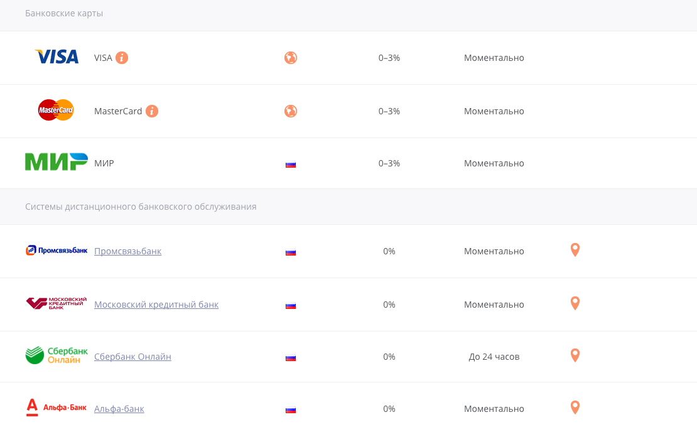Open the info icon next to MasterCard
Image resolution: width=697 pixels, height=432 pixels.
tap(152, 111)
